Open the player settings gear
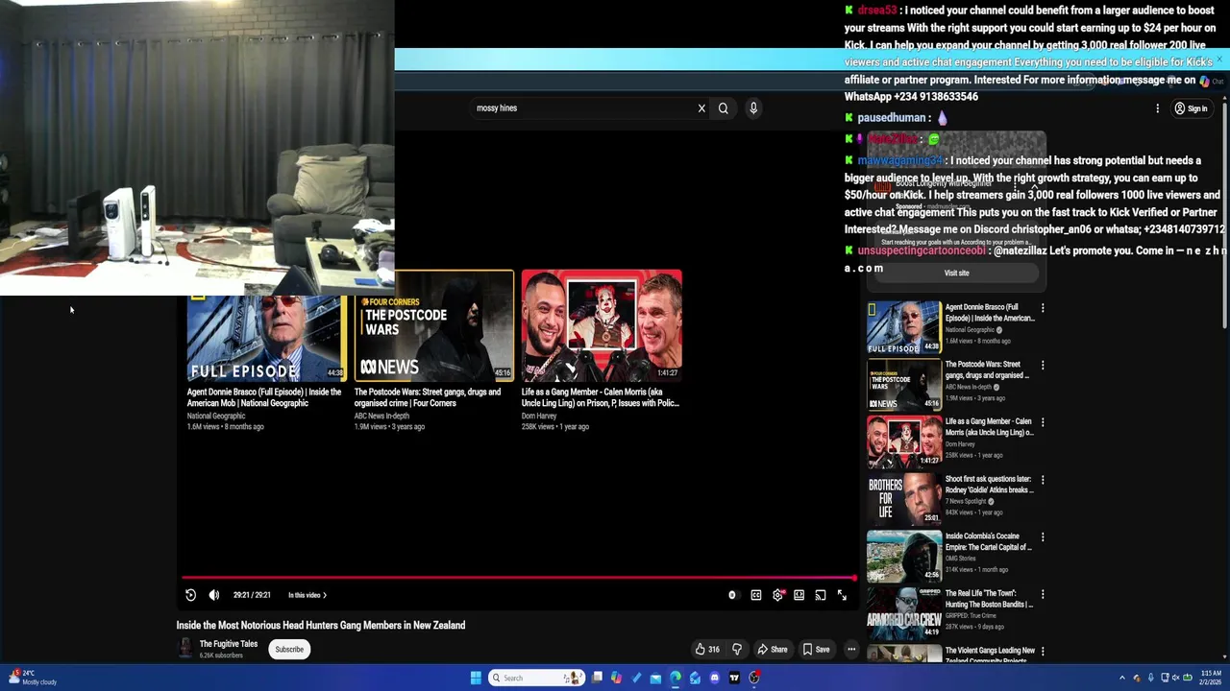This screenshot has height=691, width=1230. [777, 595]
